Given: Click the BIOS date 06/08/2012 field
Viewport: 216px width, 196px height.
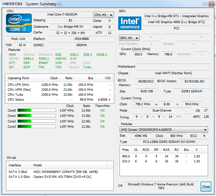Looking at the screenshot, I should 146,82.
